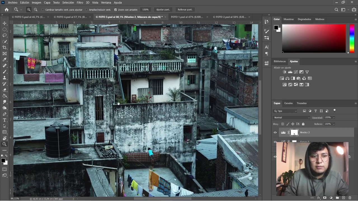Select the Quick Selection tool
Image resolution: width=358 pixels, height=201 pixels.
[x=4, y=42]
